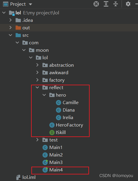The width and height of the screenshot is (138, 181).
Task: Collapse the hero package chevron
Action: [x=44, y=95]
